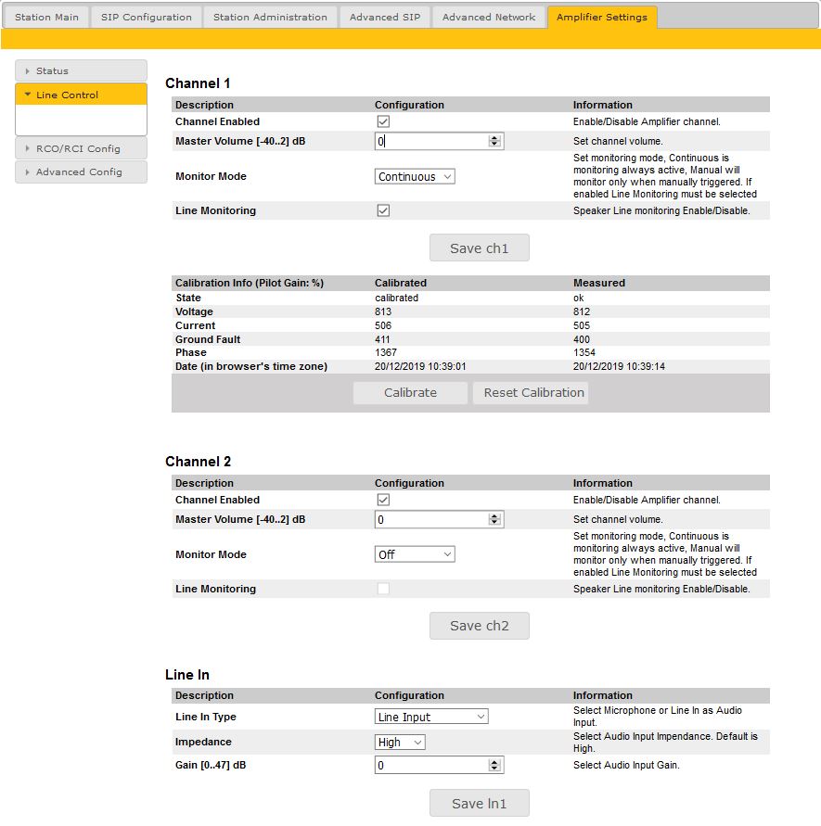Expand the Status sidebar section
This screenshot has height=826, width=821.
tap(81, 70)
